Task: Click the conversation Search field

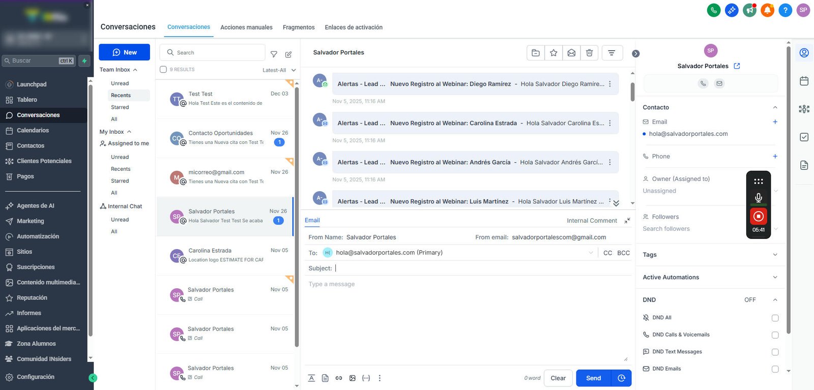Action: 213,52
